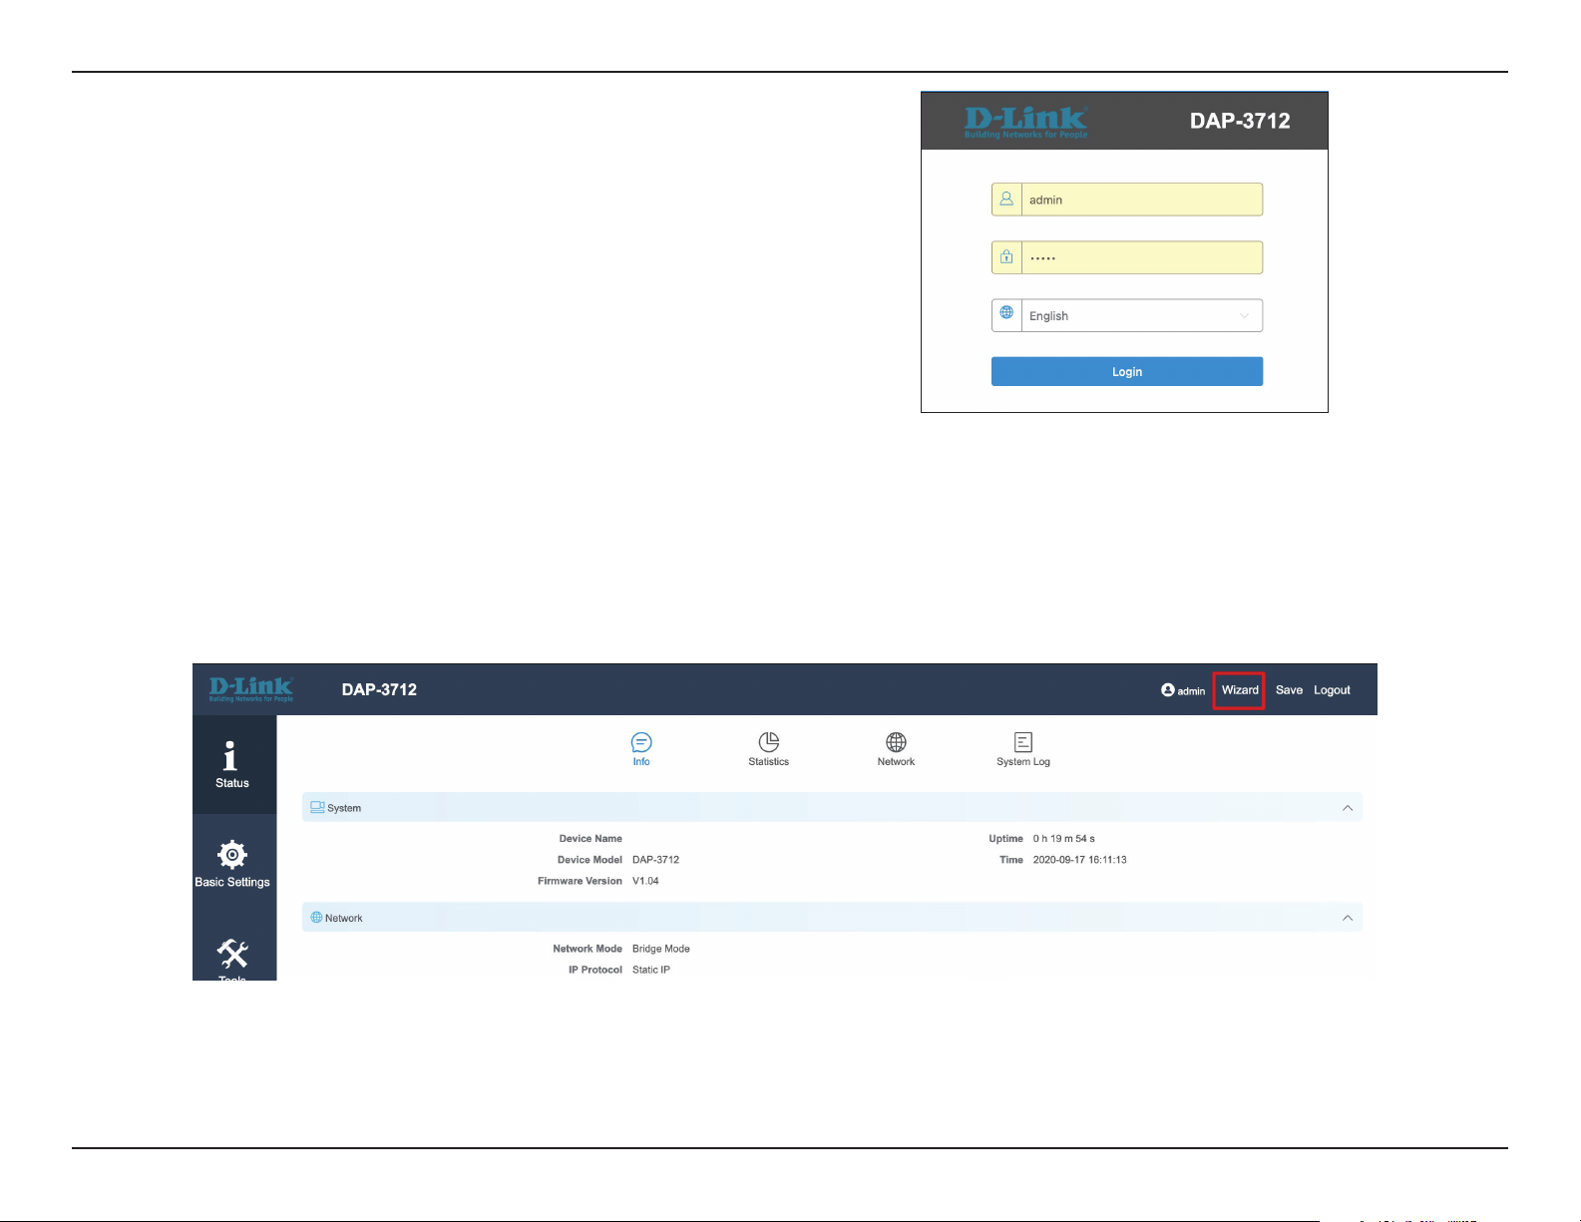Click the DAP-3712 title in login header
Image resolution: width=1581 pixels, height=1222 pixels.
1240,121
